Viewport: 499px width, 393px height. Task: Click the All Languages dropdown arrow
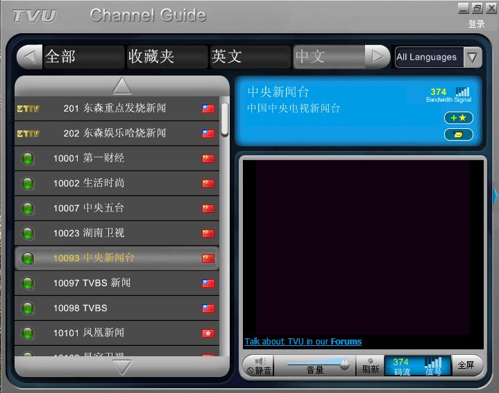(473, 58)
